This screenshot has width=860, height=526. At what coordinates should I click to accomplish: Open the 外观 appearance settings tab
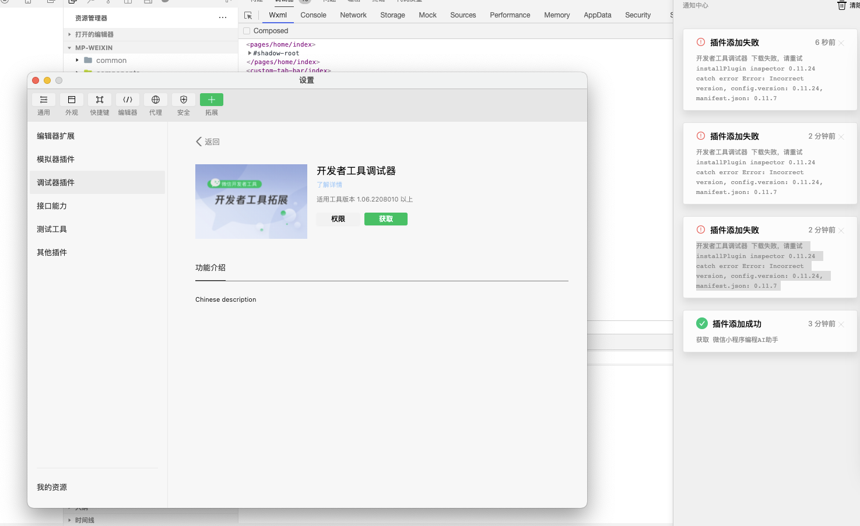72,105
